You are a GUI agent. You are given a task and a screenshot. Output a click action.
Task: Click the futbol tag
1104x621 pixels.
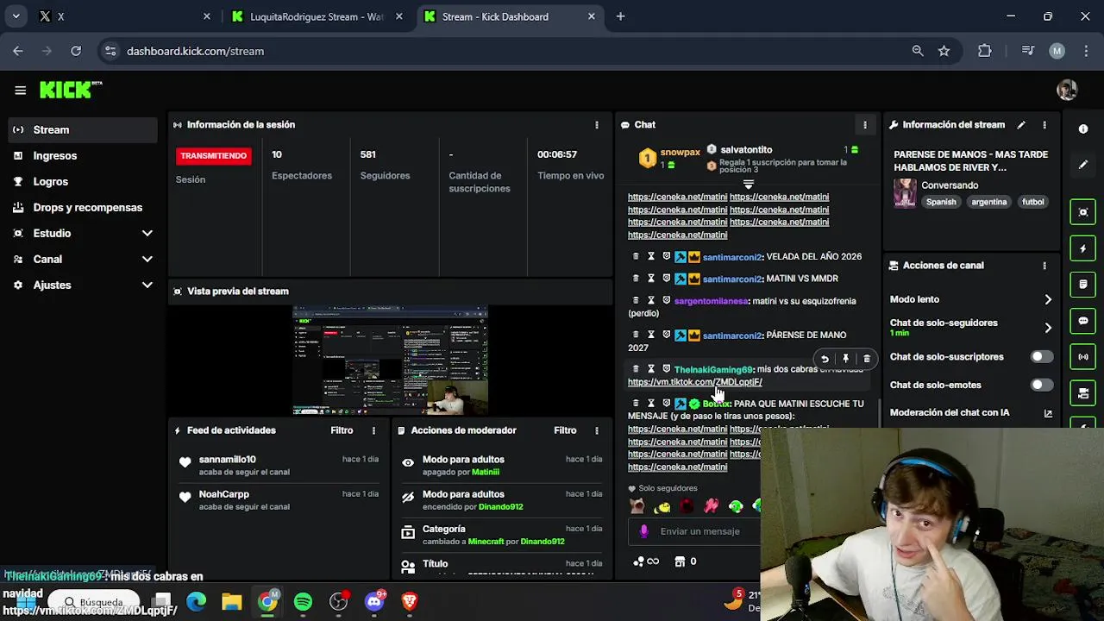1032,202
